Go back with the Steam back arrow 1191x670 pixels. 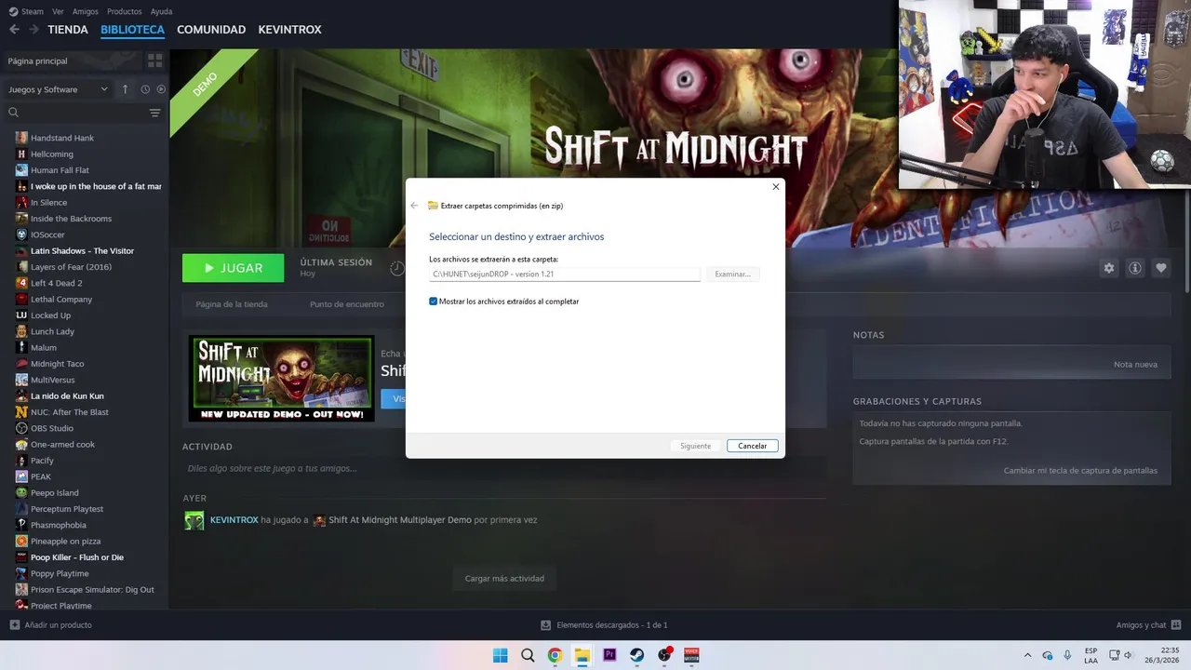[14, 30]
